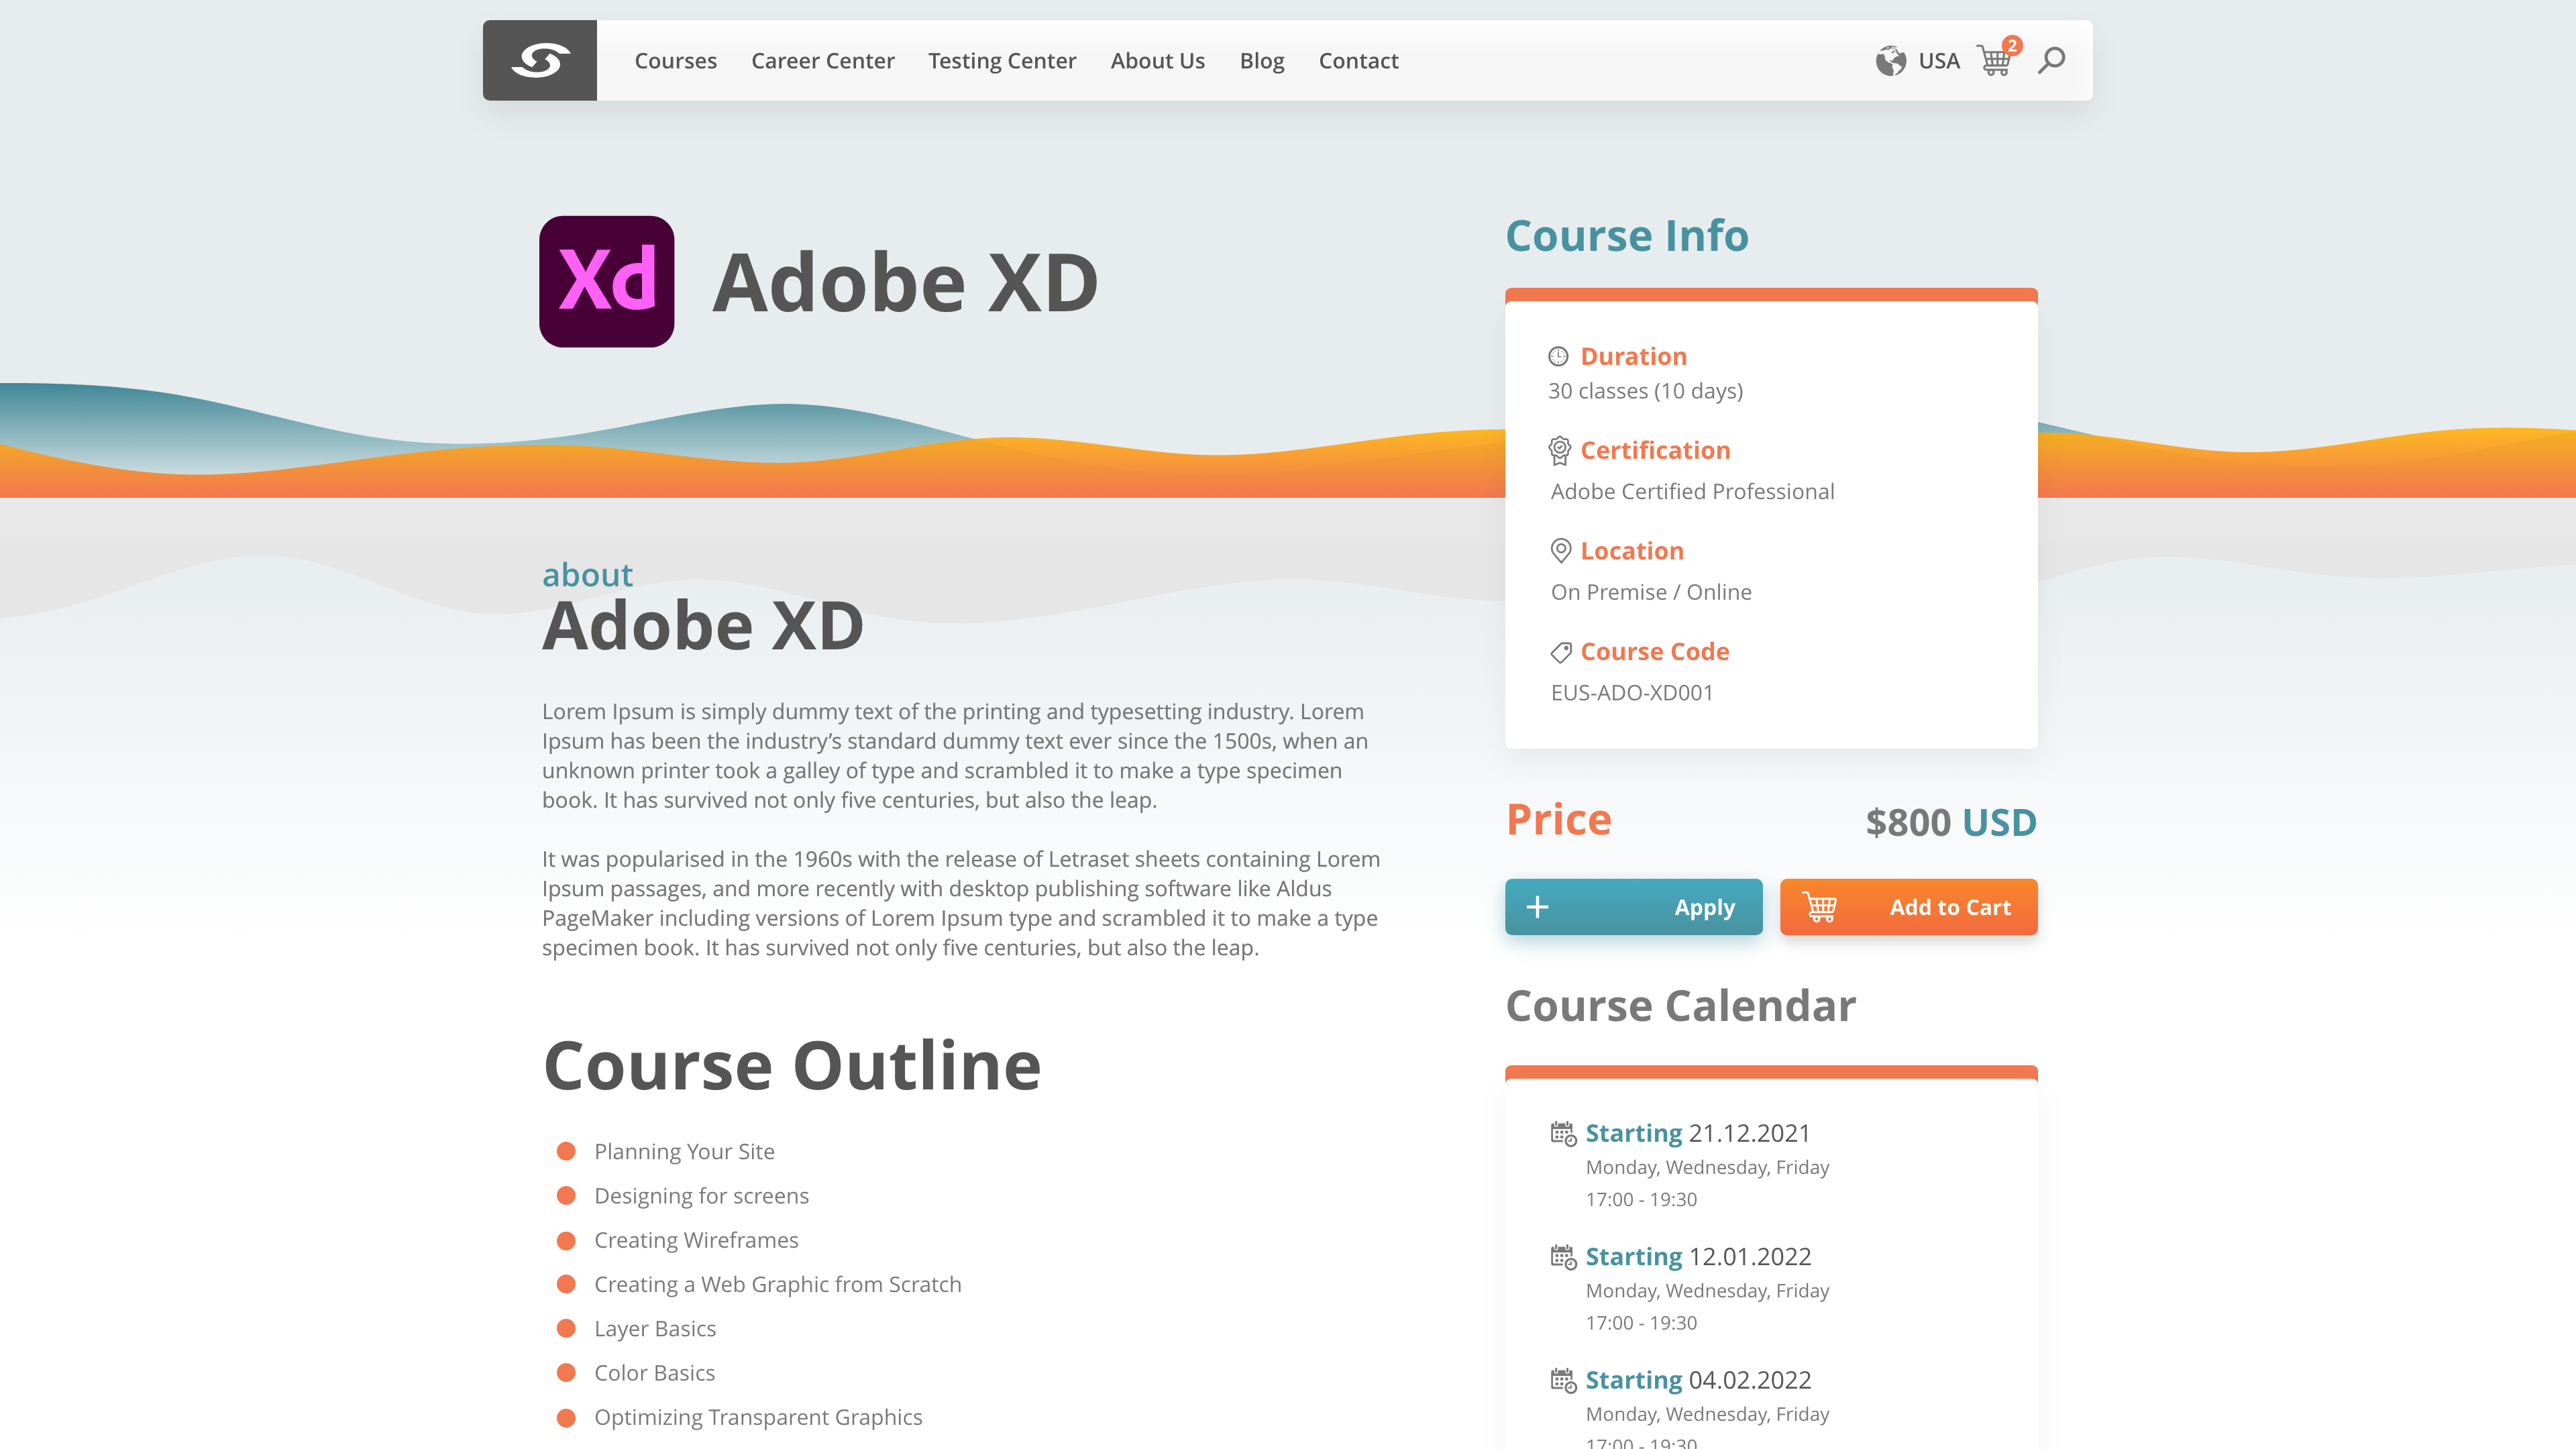The width and height of the screenshot is (2576, 1449).
Task: Click the map pin icon beside Location
Action: (x=1560, y=550)
